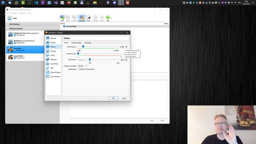Screen dimensions: 256x144
Task: Open Audio settings category
Action: click(53, 55)
